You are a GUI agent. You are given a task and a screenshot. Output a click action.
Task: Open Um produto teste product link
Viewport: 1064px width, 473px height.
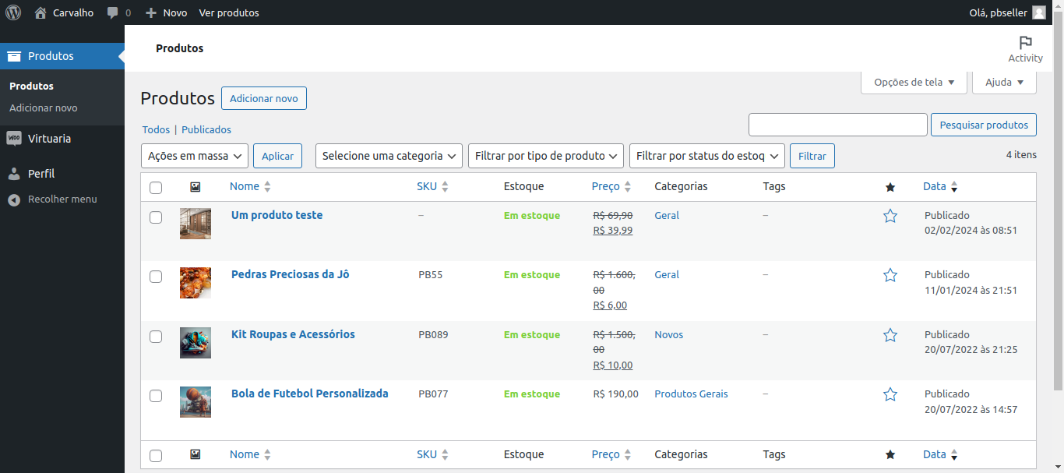(277, 215)
